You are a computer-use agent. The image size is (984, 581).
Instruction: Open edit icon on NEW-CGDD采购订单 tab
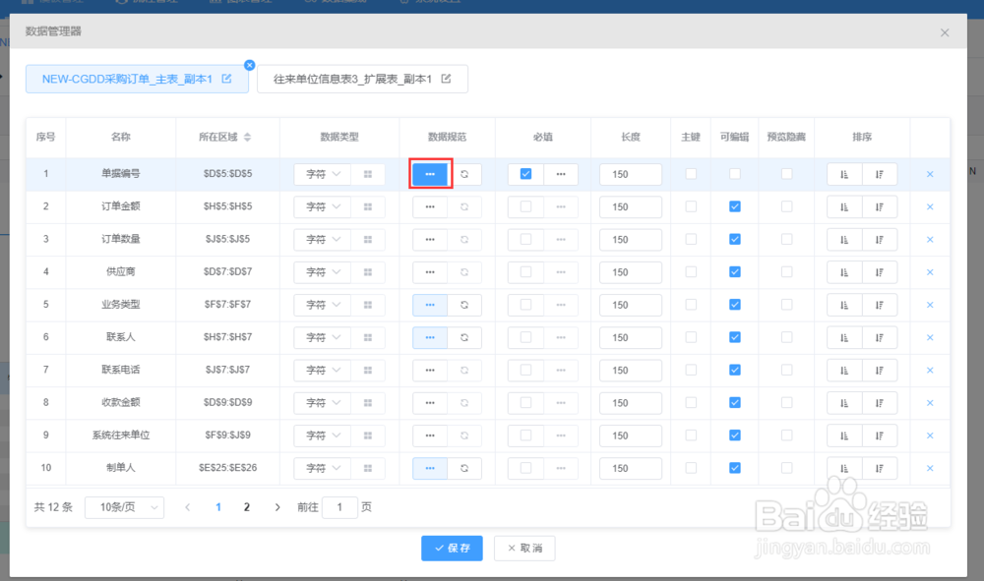click(x=226, y=79)
